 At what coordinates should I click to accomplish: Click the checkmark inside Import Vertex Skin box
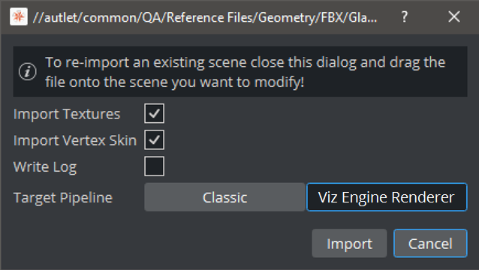(x=154, y=139)
